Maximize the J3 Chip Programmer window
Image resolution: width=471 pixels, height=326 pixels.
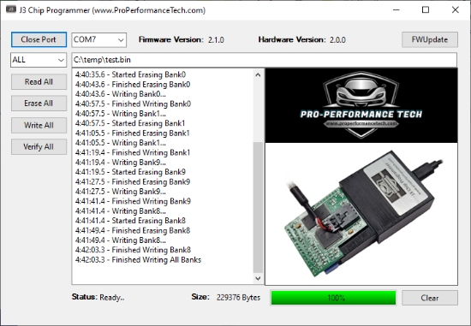[426, 10]
